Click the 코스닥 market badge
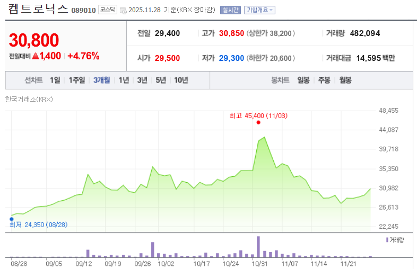417x269 pixels. [x=108, y=10]
